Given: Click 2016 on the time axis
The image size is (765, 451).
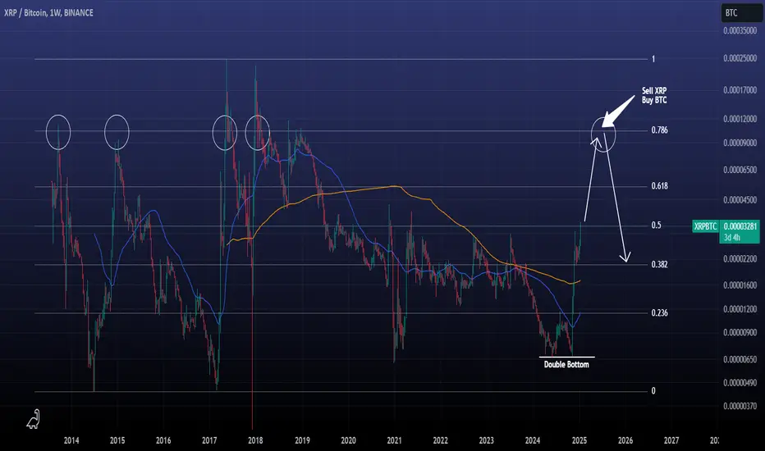Looking at the screenshot, I should [163, 440].
